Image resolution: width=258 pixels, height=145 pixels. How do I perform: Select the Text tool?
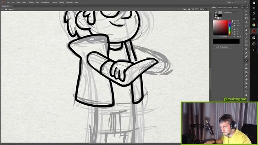pyautogui.click(x=246, y=34)
